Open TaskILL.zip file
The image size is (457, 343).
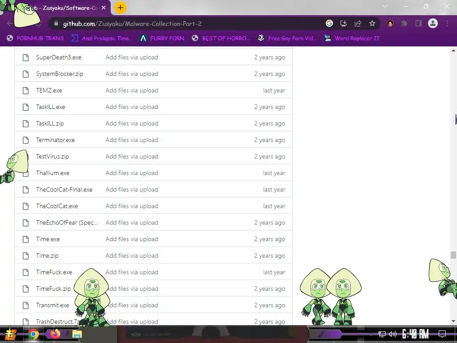point(50,124)
